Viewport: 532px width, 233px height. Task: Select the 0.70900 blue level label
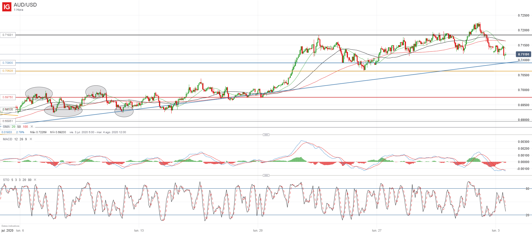8,63
